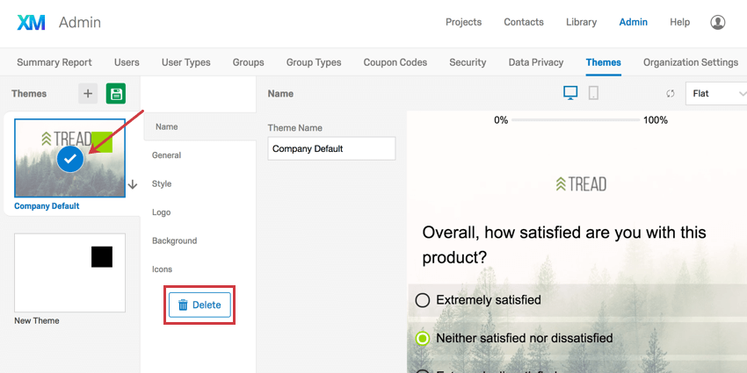
Task: Refresh the theme preview
Action: pos(671,94)
